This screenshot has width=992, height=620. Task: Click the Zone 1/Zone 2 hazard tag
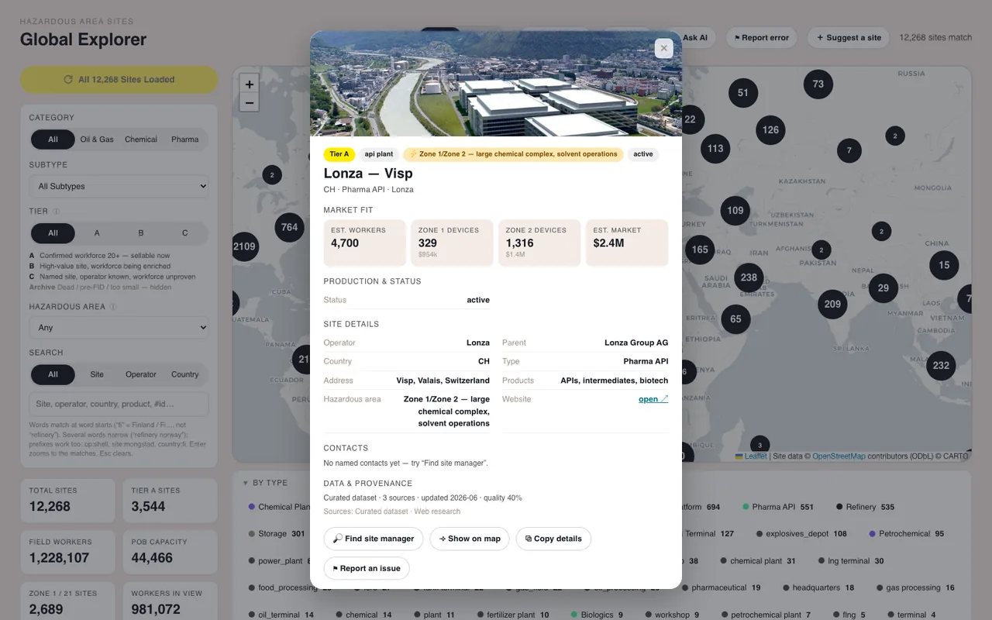pyautogui.click(x=513, y=154)
